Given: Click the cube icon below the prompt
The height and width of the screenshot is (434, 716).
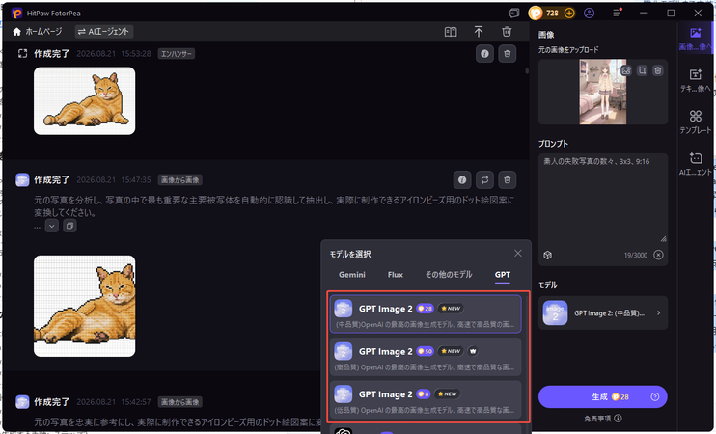Looking at the screenshot, I should pos(548,256).
